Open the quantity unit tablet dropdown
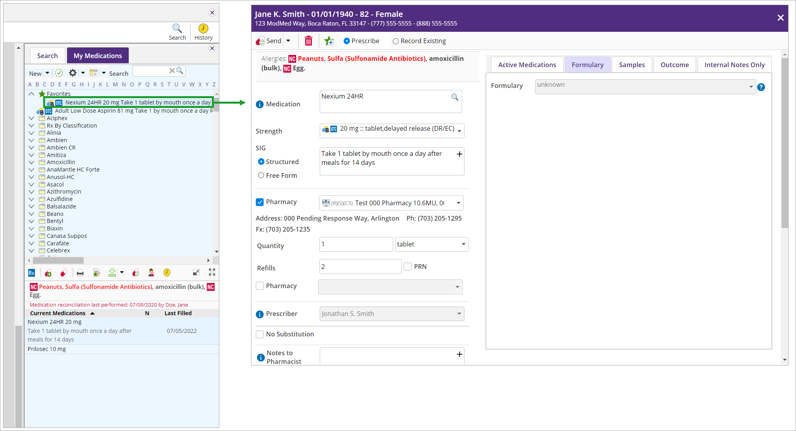The height and width of the screenshot is (431, 796). coord(432,244)
